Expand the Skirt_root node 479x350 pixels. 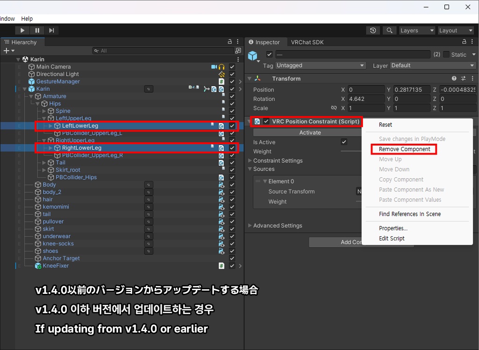[x=44, y=170]
